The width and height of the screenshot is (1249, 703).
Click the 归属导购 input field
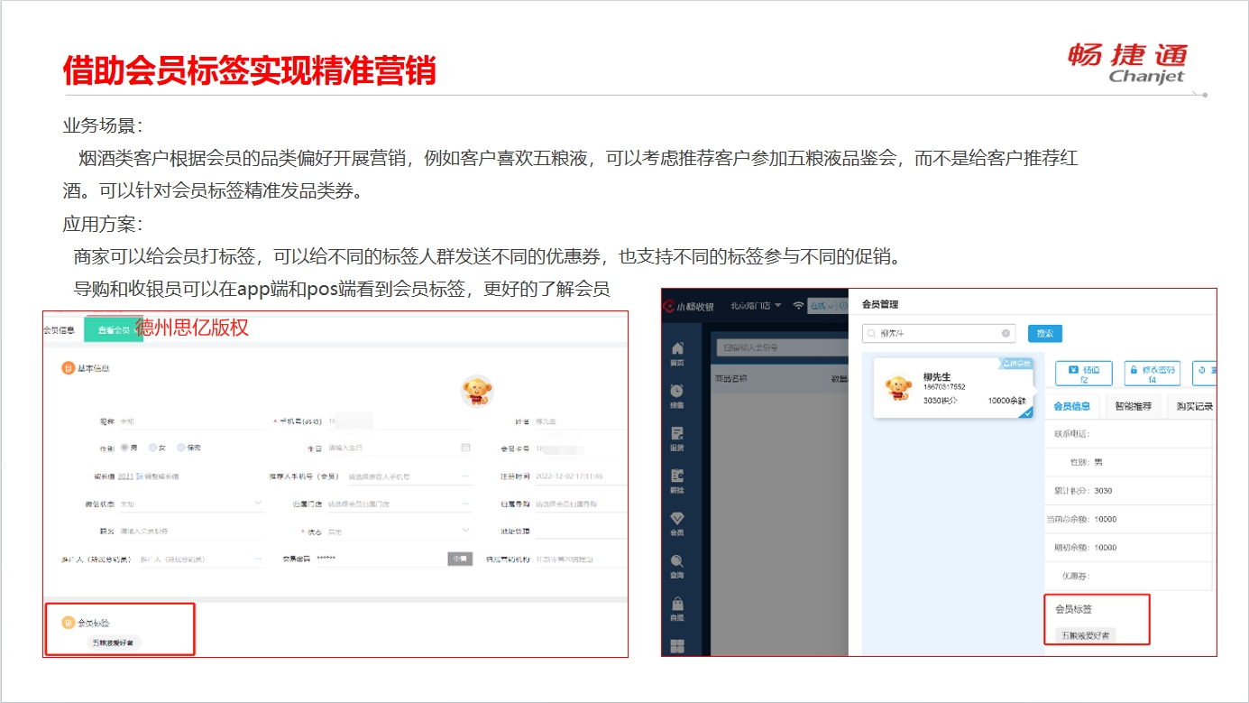tap(581, 504)
